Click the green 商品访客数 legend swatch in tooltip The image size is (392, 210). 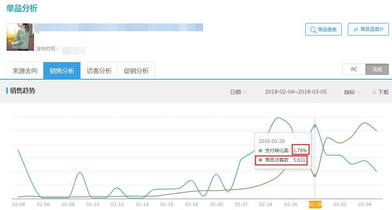260,160
